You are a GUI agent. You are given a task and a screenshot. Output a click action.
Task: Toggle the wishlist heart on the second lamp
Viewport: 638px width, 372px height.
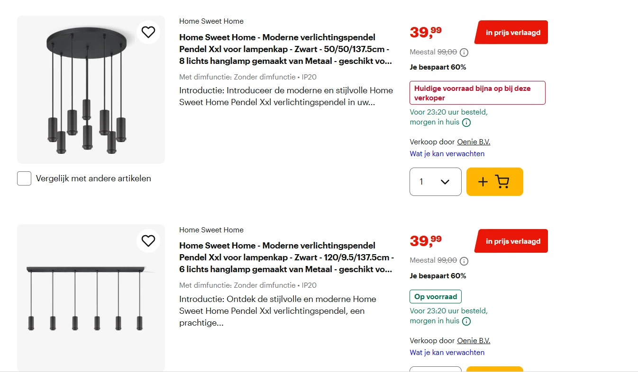[x=148, y=240]
